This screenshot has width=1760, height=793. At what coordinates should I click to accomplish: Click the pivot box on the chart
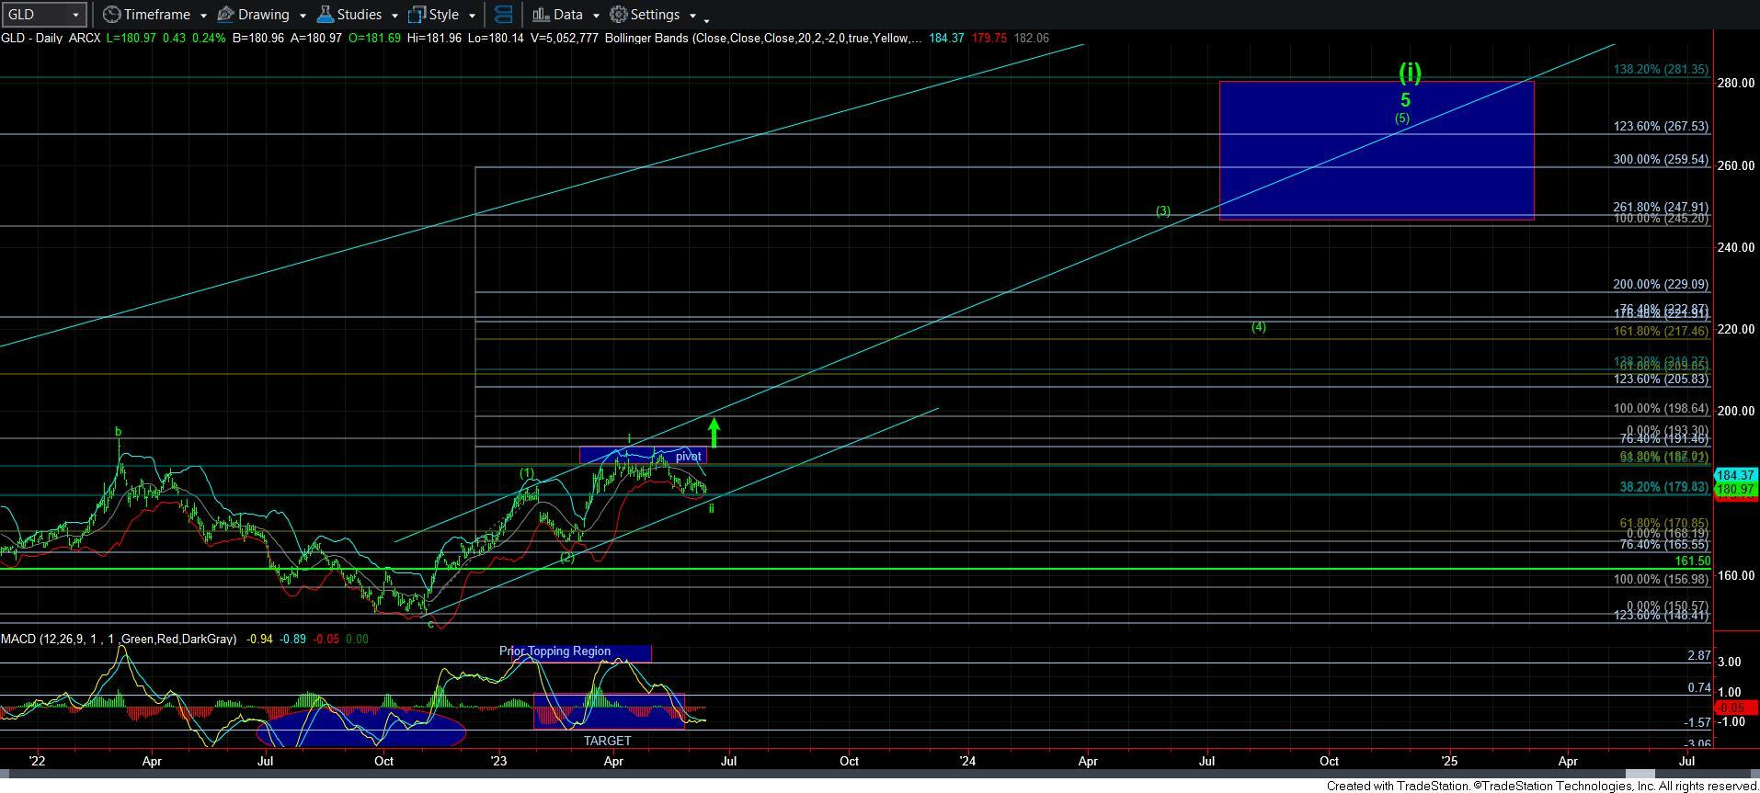[x=688, y=456]
